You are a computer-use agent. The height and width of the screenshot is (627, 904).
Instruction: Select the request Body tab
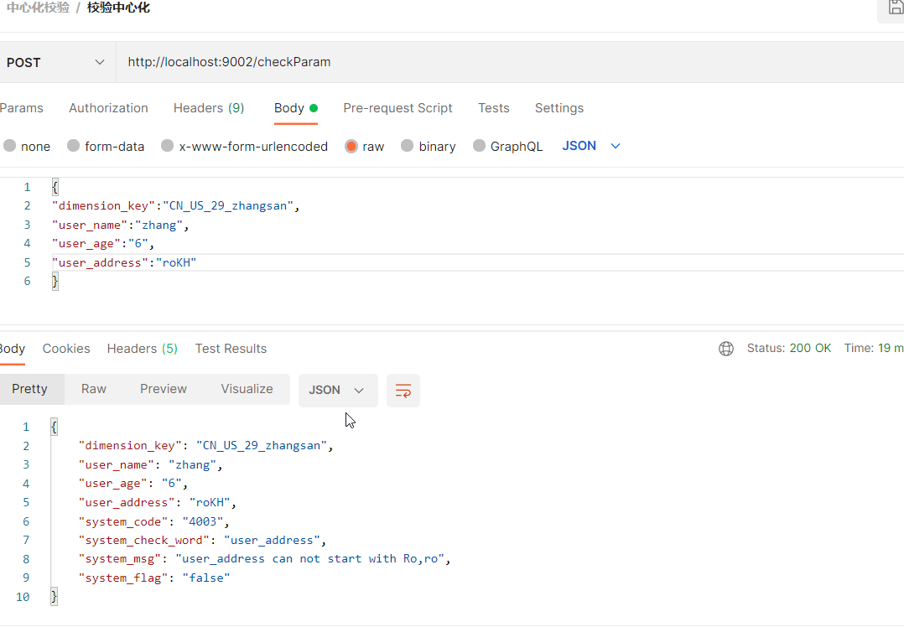point(296,108)
